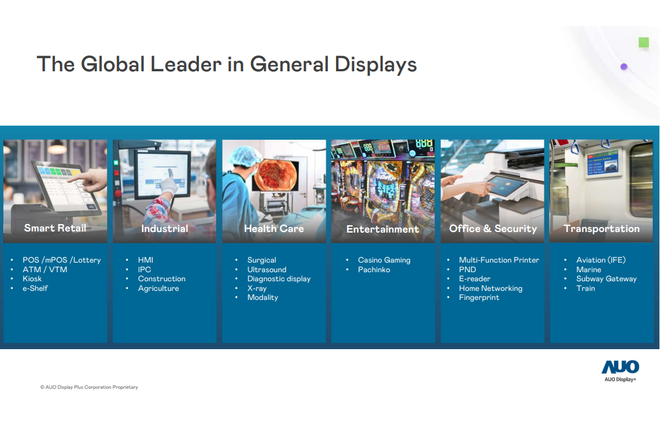Click the AUO Display Plus copyright notice
This screenshot has height=438, width=660.
click(x=90, y=387)
